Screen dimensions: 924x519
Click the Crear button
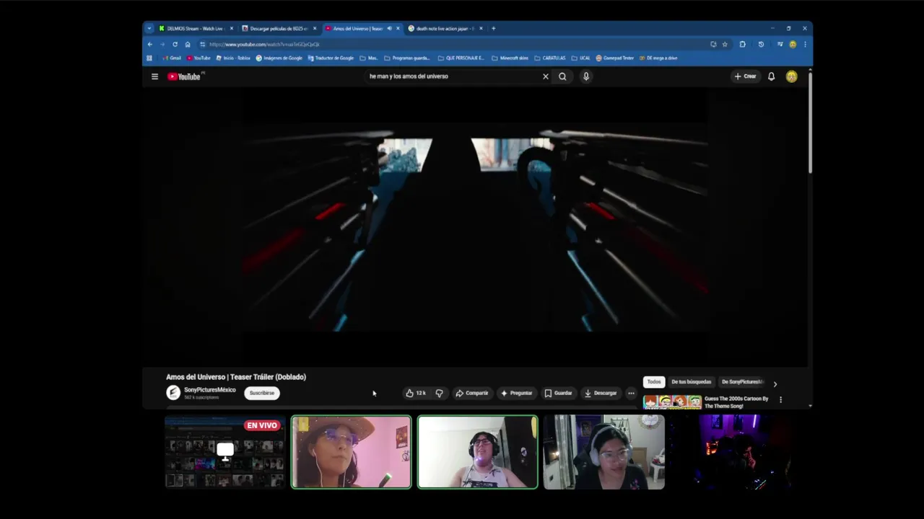click(745, 76)
